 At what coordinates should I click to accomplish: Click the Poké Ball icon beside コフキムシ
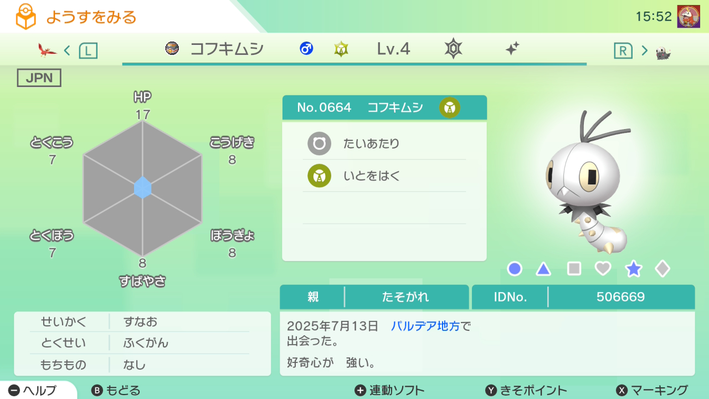(172, 49)
